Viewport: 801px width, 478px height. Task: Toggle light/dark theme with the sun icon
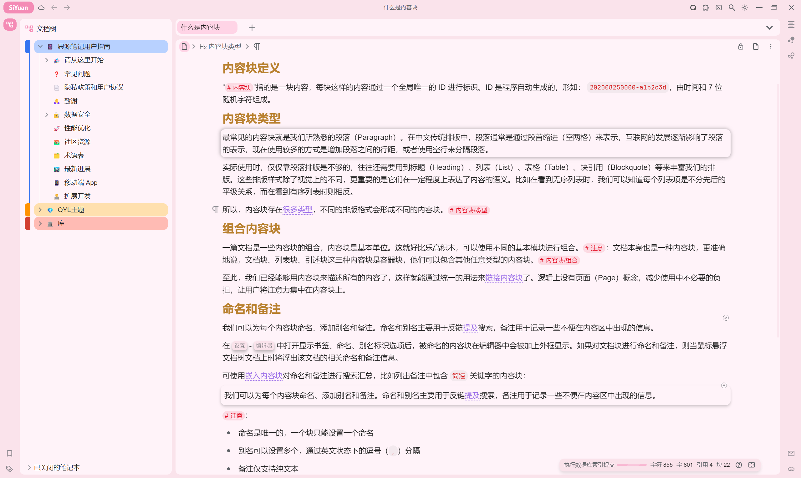[x=745, y=8]
